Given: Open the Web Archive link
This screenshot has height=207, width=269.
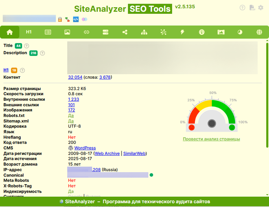Looking at the screenshot, I should pos(107,154).
